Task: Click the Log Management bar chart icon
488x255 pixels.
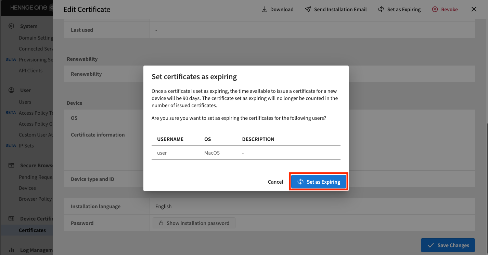Action: [x=11, y=250]
